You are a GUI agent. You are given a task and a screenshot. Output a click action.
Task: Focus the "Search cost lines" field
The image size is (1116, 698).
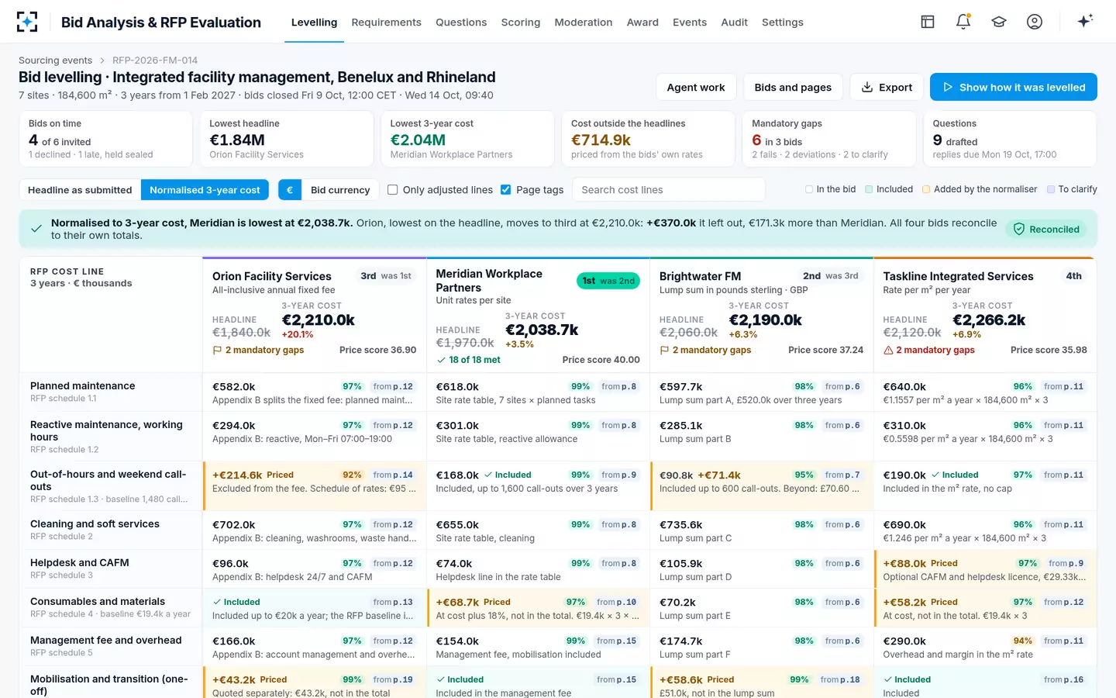tap(668, 190)
